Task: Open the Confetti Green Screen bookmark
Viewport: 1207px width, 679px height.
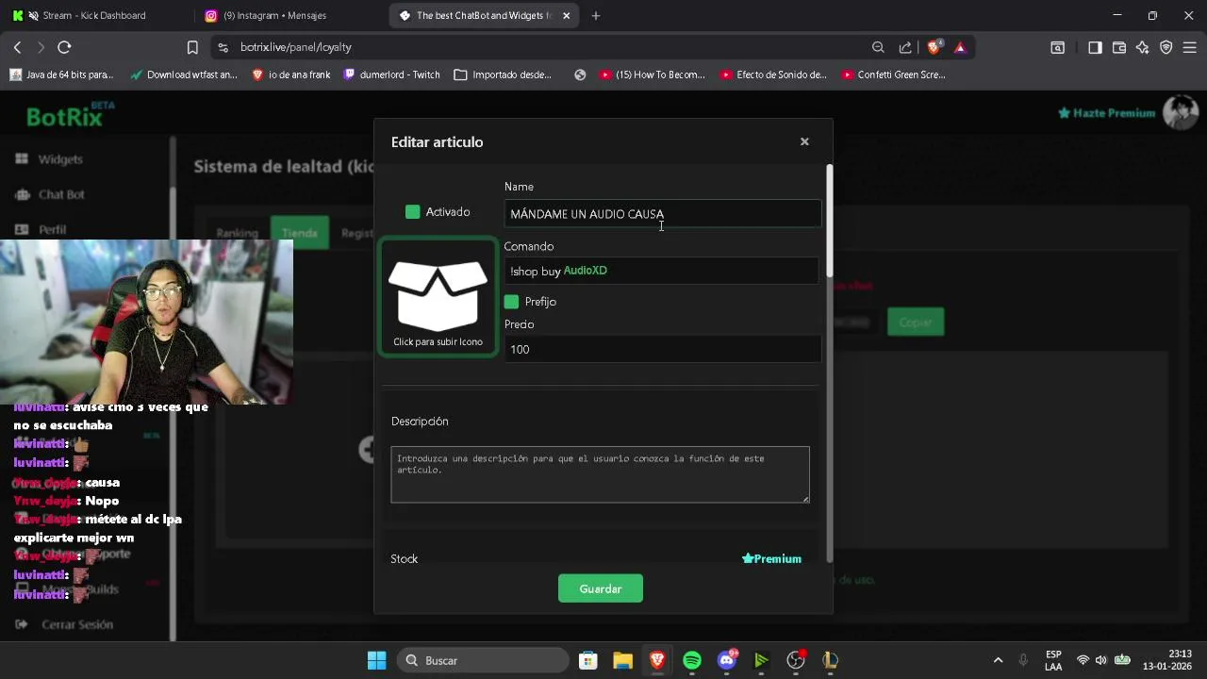Action: click(893, 75)
